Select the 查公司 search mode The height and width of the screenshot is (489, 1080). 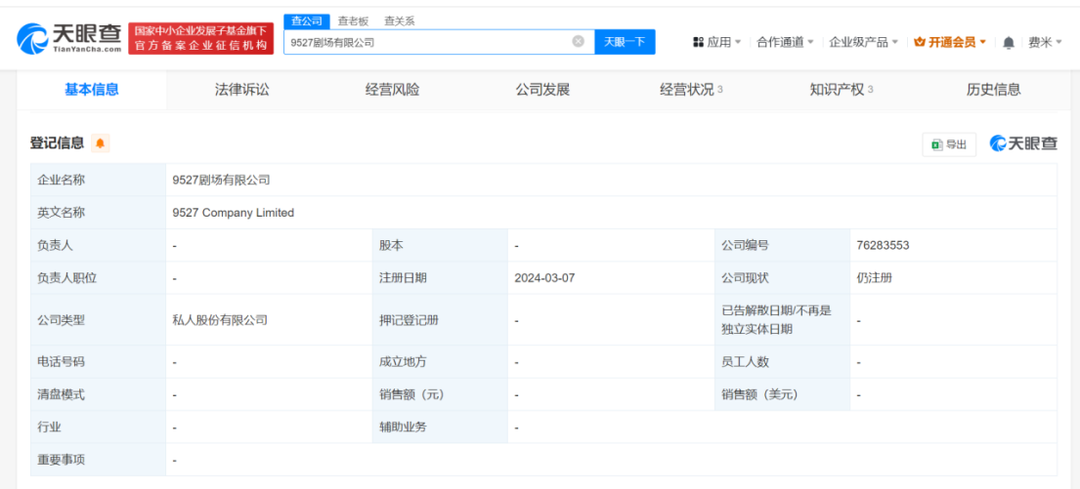coord(307,21)
